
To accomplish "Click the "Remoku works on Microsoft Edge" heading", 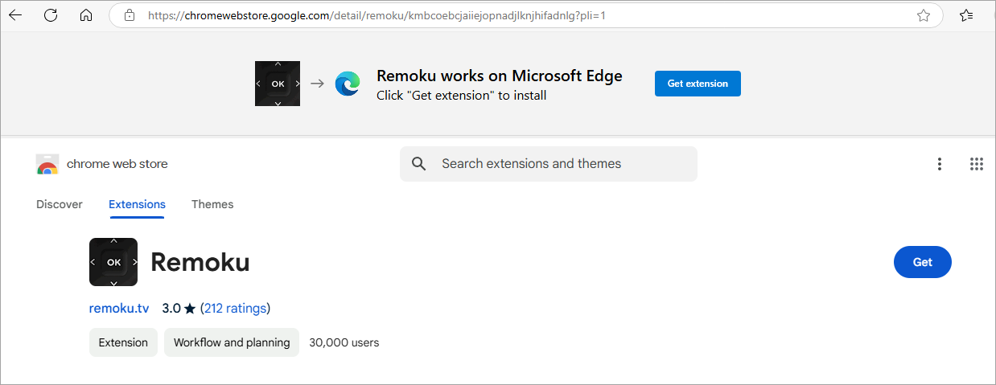I will coord(500,76).
